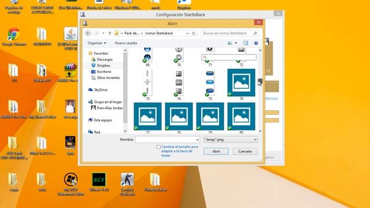The image size is (370, 208).
Task: Select Servidor Dedicado desktop shortcut
Action: [x=127, y=184]
